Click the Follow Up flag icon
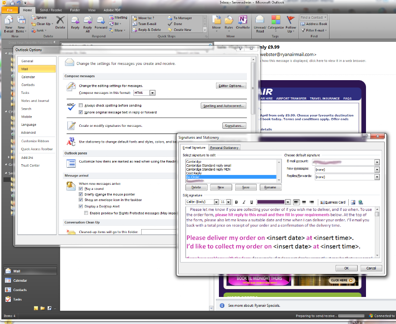Screen dimensions: 396x324 291,24
